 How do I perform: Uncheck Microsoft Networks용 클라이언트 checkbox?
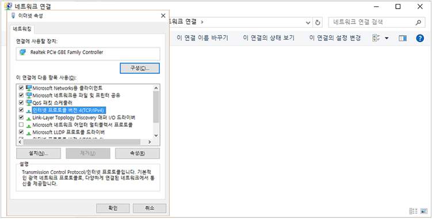coord(21,88)
